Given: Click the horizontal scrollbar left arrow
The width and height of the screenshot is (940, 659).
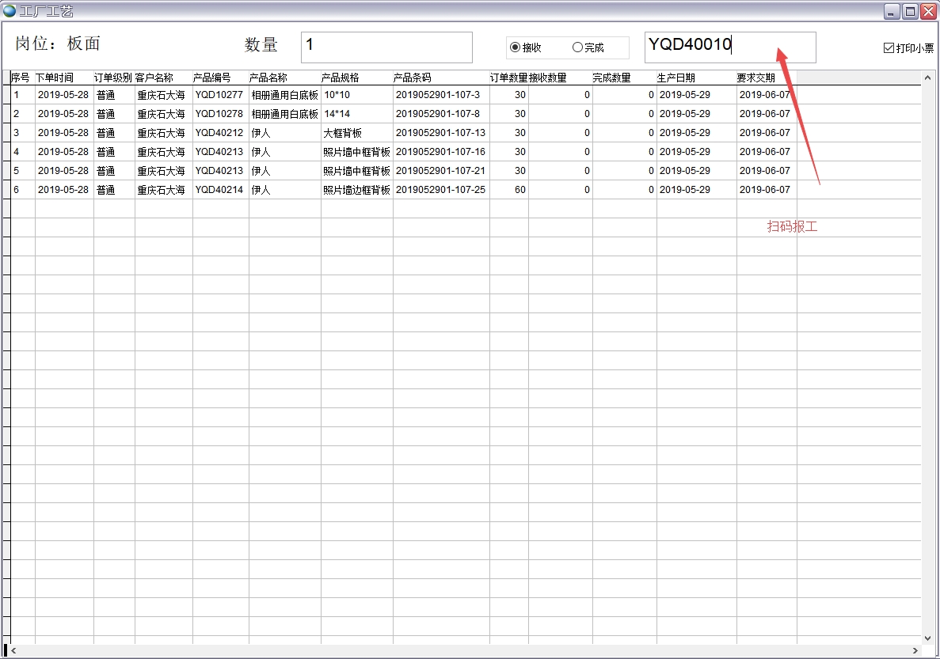Looking at the screenshot, I should [13, 650].
